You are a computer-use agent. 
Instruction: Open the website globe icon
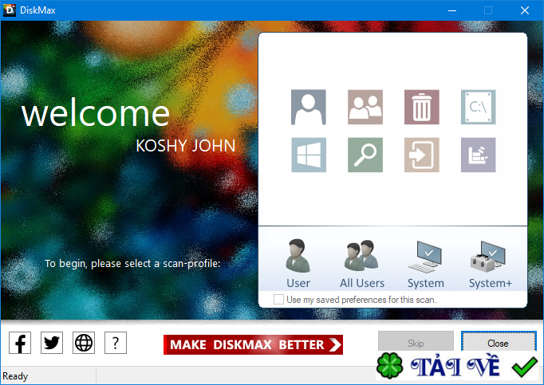click(84, 343)
